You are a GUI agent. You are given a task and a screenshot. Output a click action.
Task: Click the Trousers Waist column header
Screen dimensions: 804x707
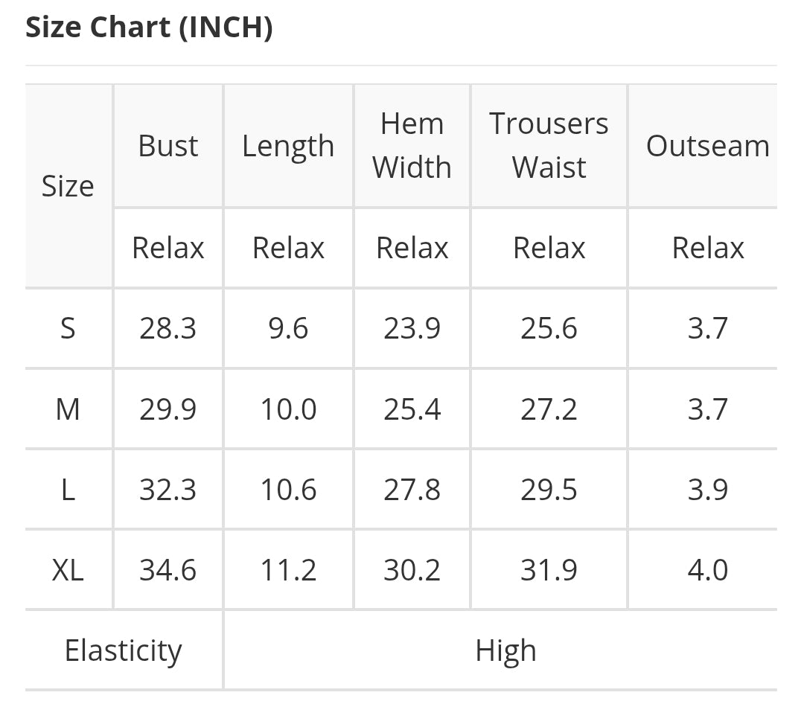click(x=549, y=146)
